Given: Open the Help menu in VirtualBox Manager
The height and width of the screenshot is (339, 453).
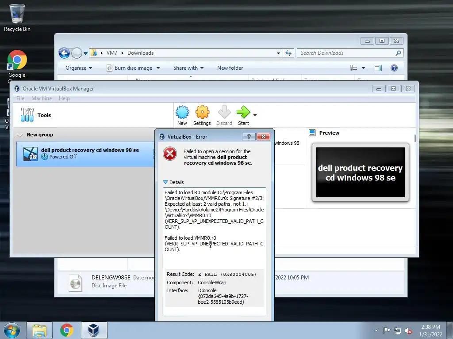Looking at the screenshot, I should tap(64, 98).
